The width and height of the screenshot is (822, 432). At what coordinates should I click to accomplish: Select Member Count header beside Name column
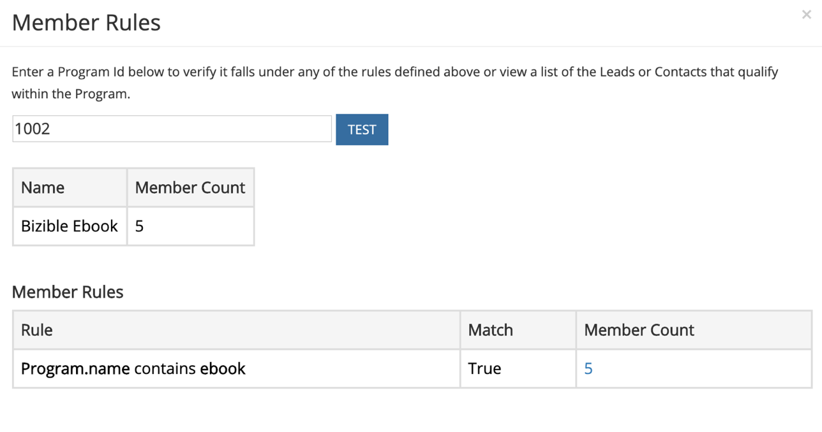190,188
